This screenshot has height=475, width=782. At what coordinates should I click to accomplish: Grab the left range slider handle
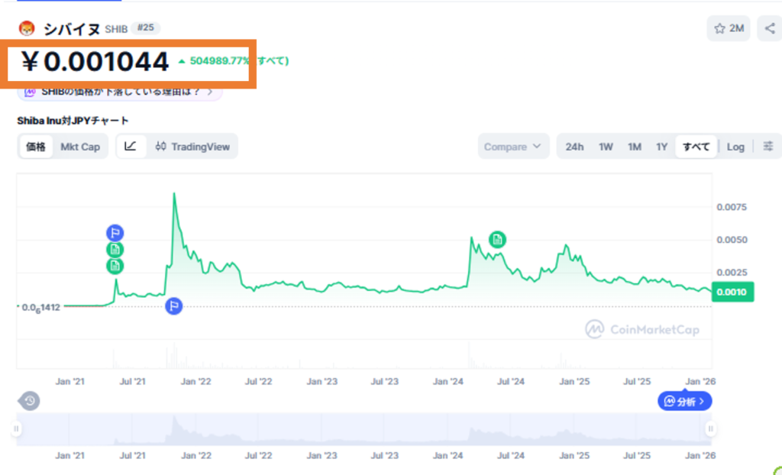[17, 428]
